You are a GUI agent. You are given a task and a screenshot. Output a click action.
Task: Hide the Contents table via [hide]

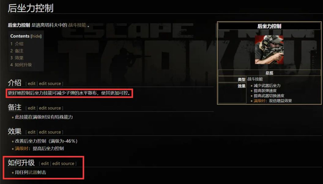coord(36,36)
